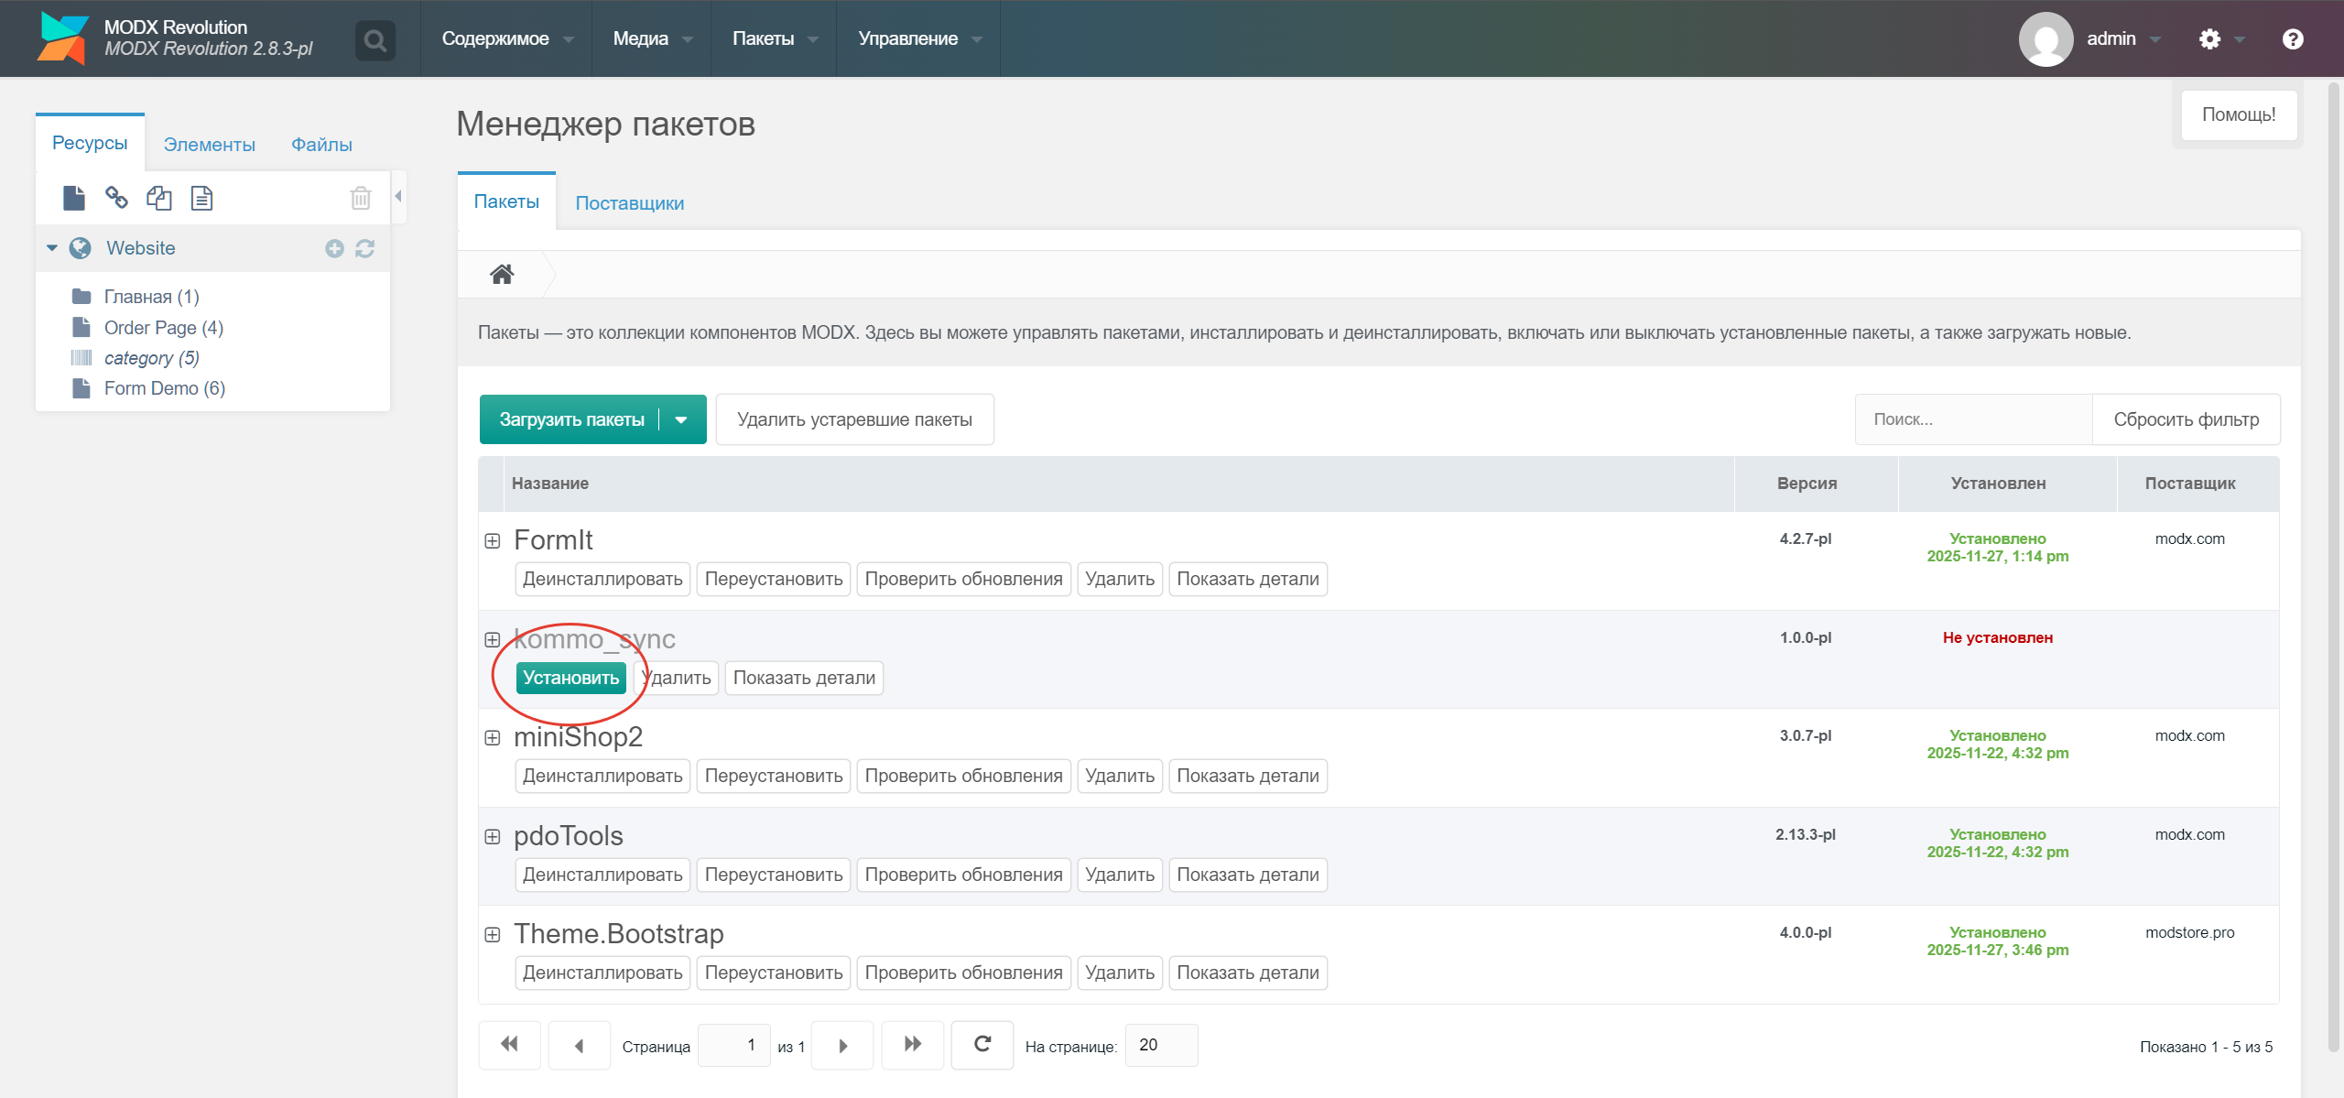
Task: Click the Помощь! button
Action: (x=2239, y=114)
